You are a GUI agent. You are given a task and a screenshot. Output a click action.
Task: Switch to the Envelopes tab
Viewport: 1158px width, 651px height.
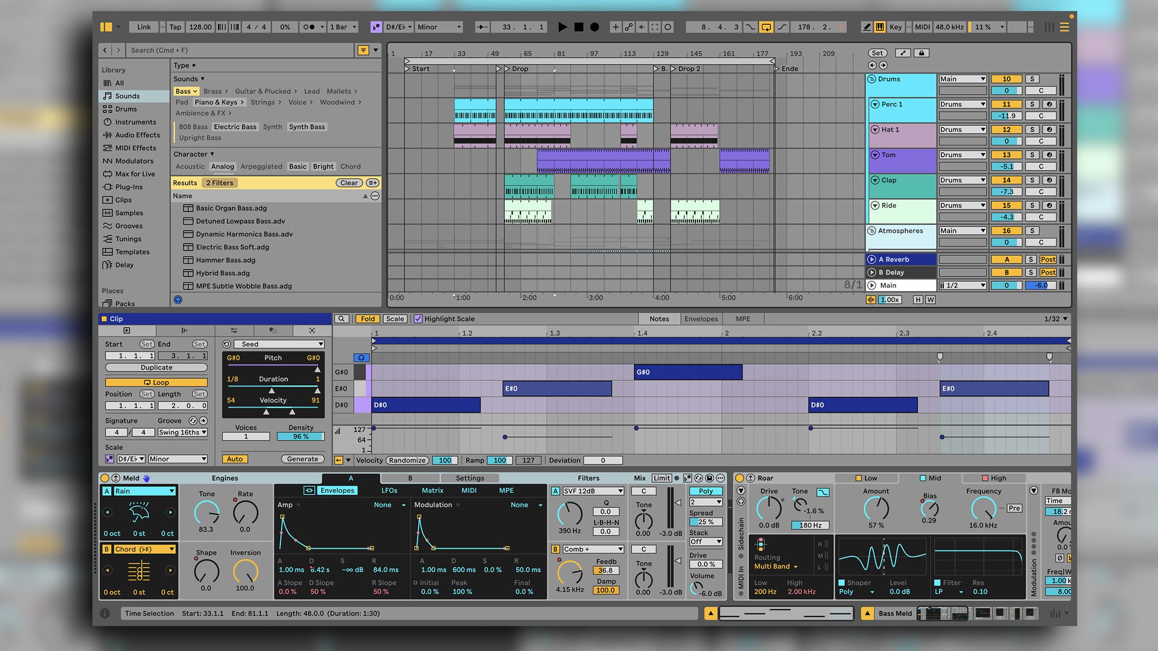[701, 319]
